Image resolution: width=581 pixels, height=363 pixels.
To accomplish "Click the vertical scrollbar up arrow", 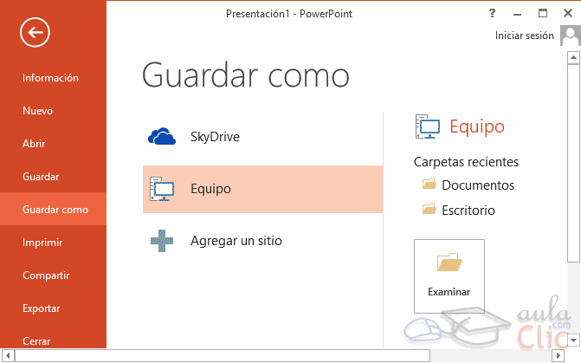I will click(575, 58).
